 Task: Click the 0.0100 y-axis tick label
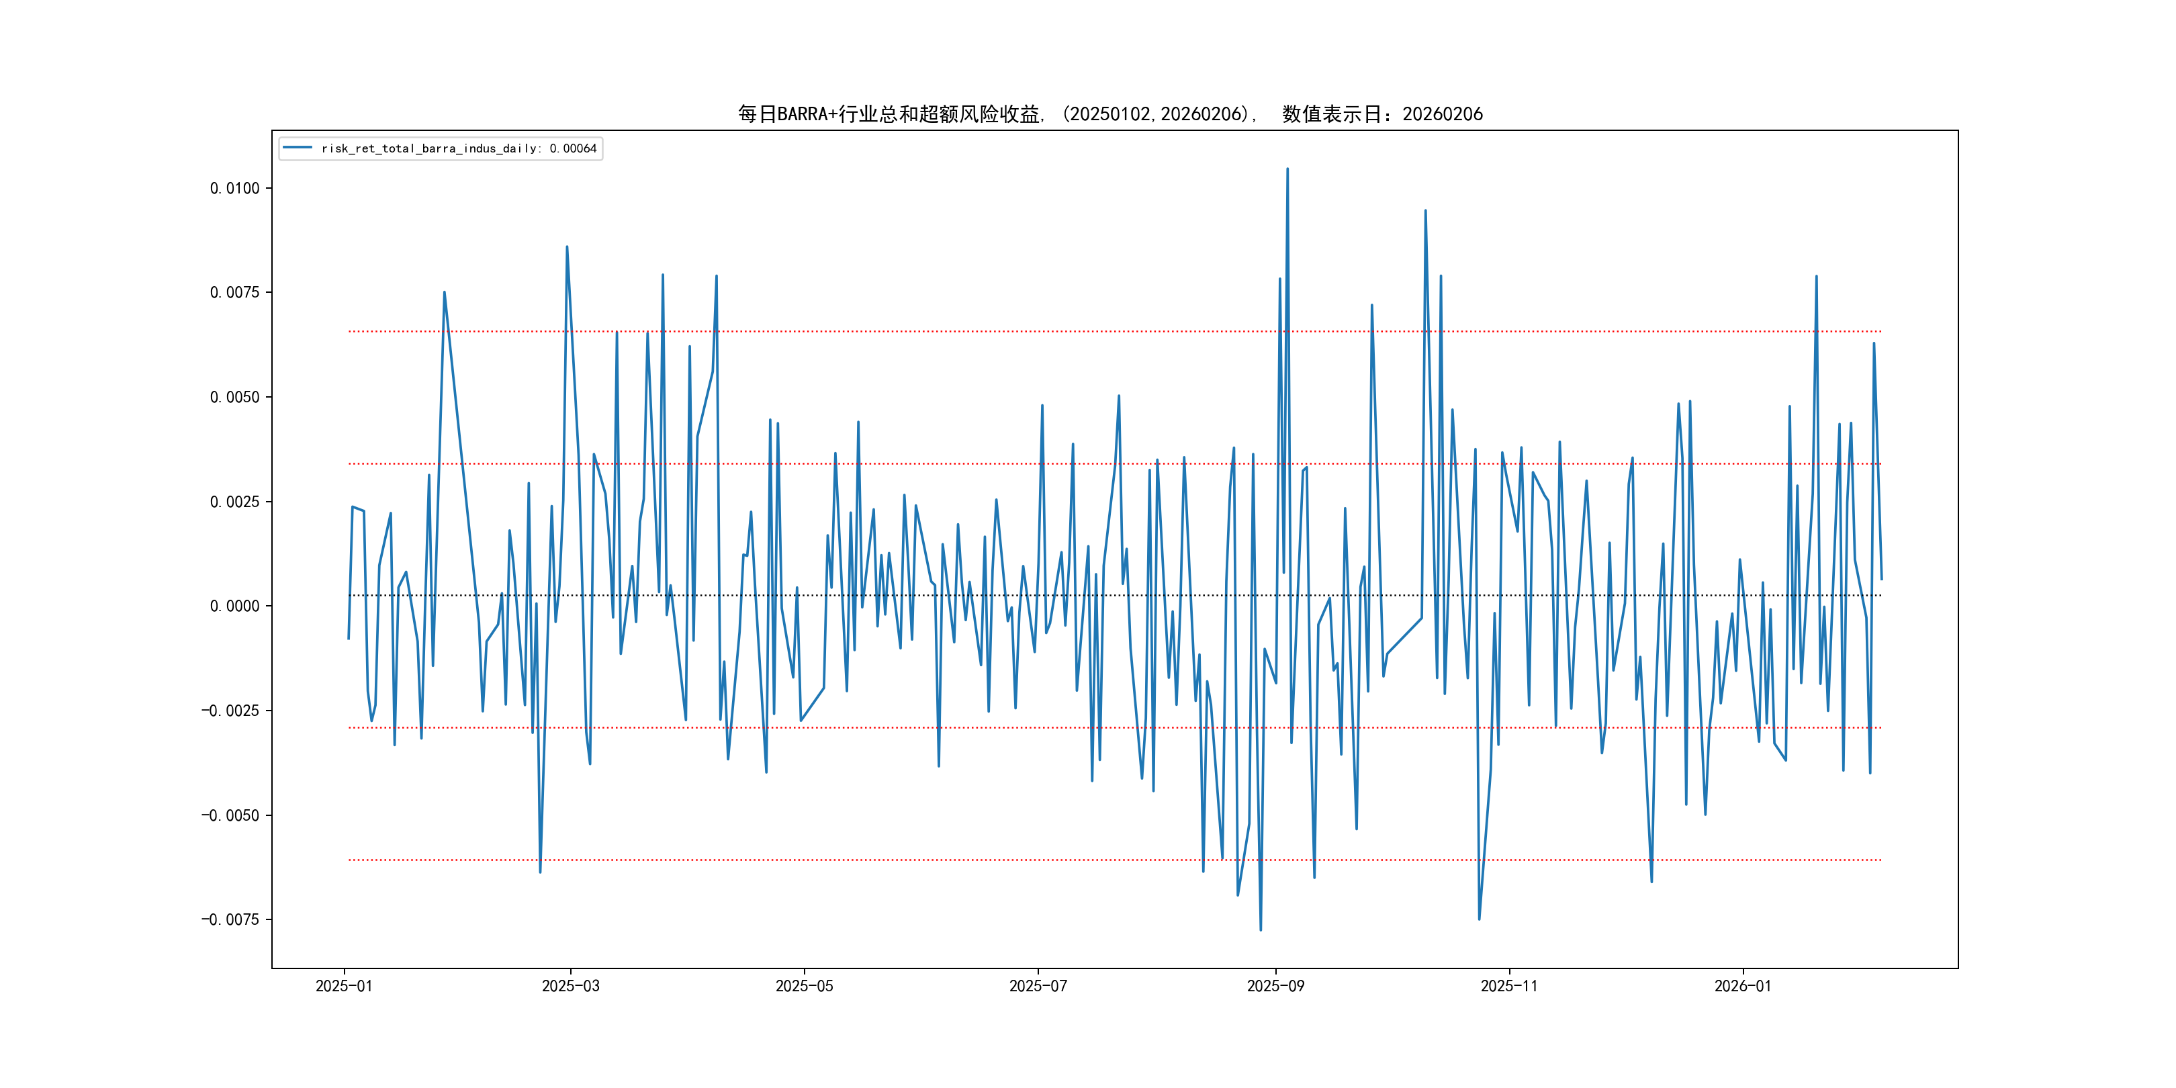coord(235,188)
